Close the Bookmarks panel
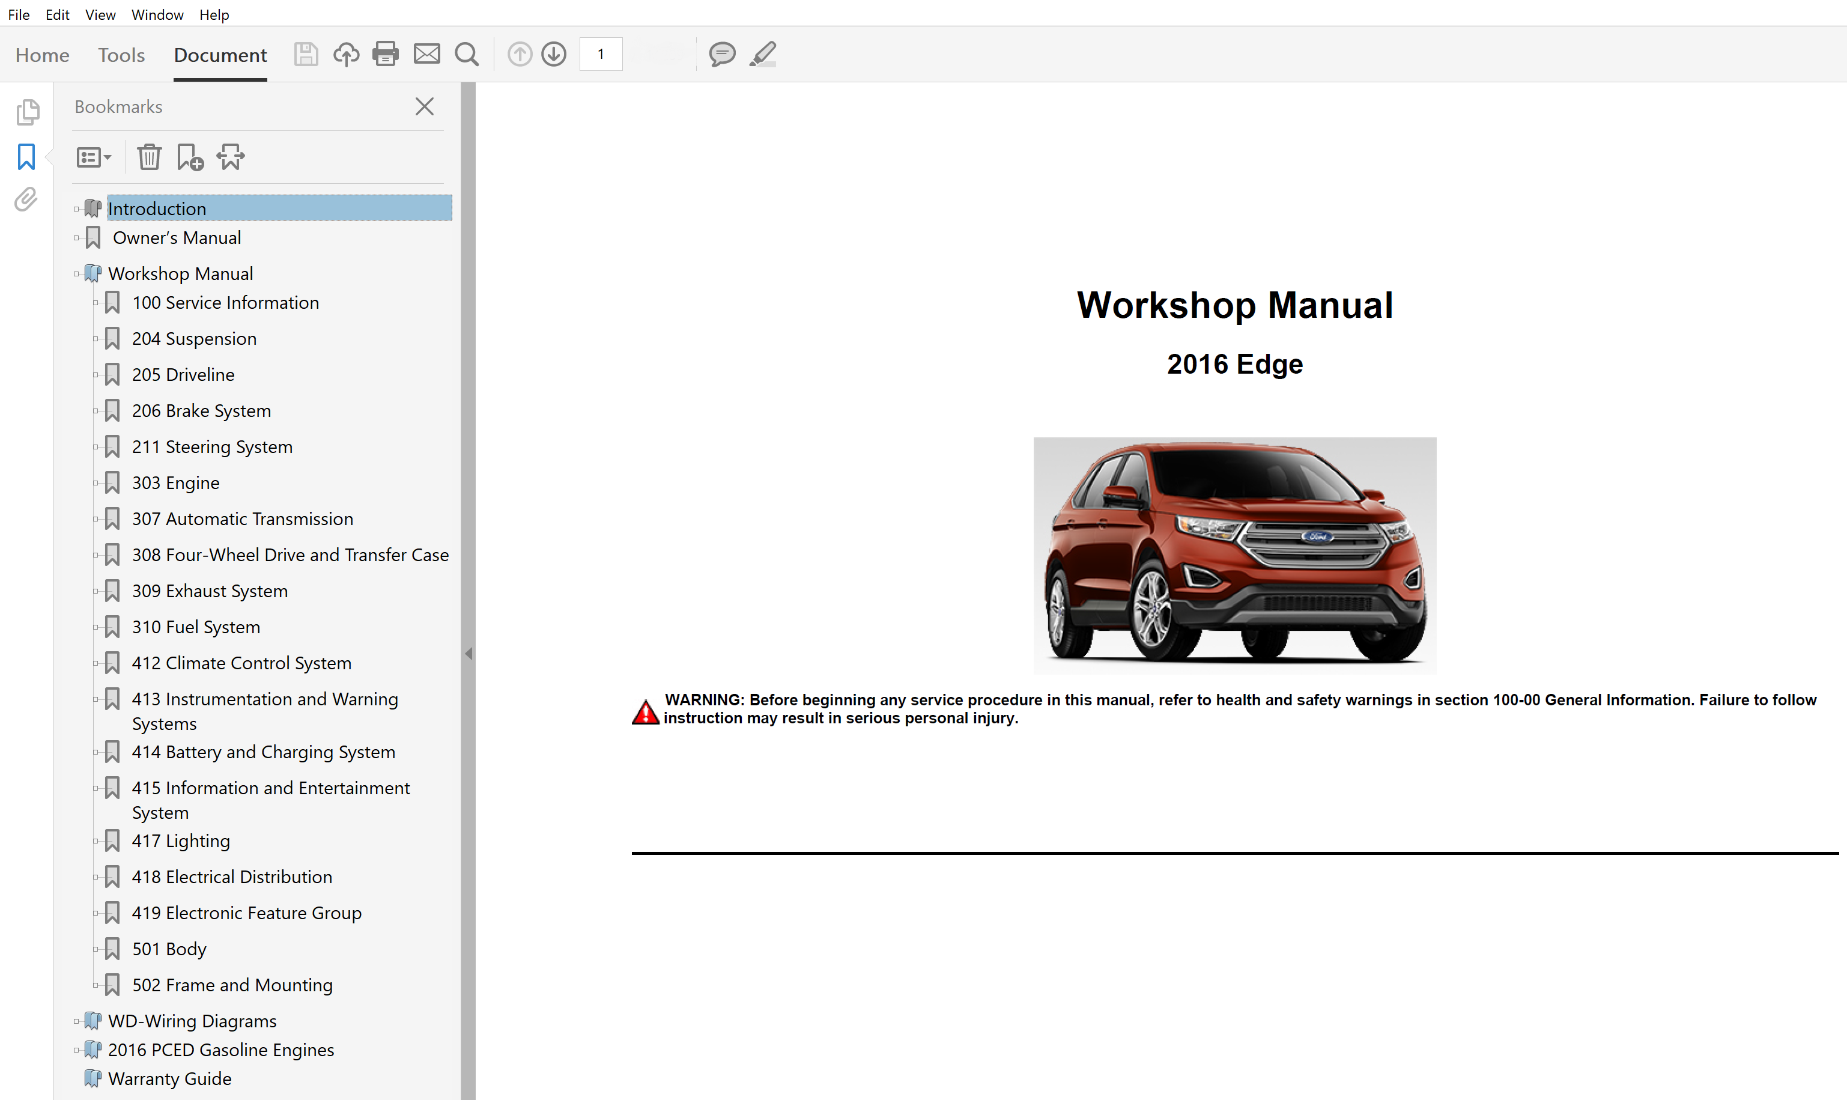The width and height of the screenshot is (1847, 1100). [424, 107]
